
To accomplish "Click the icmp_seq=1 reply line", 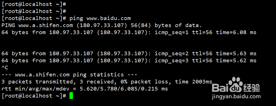I will click(x=129, y=32).
